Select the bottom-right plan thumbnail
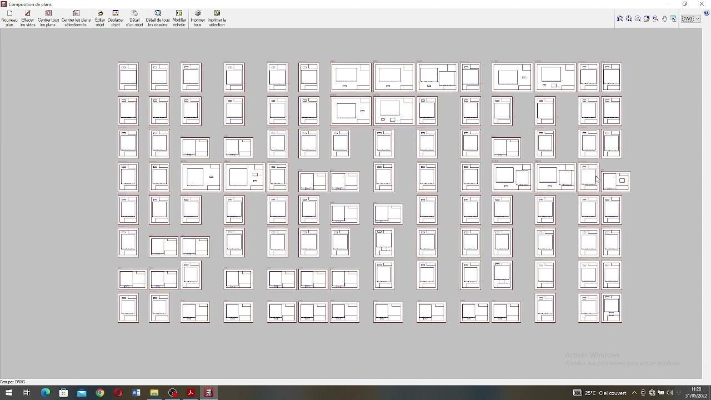Screen dimensions: 711x400 coord(612,308)
